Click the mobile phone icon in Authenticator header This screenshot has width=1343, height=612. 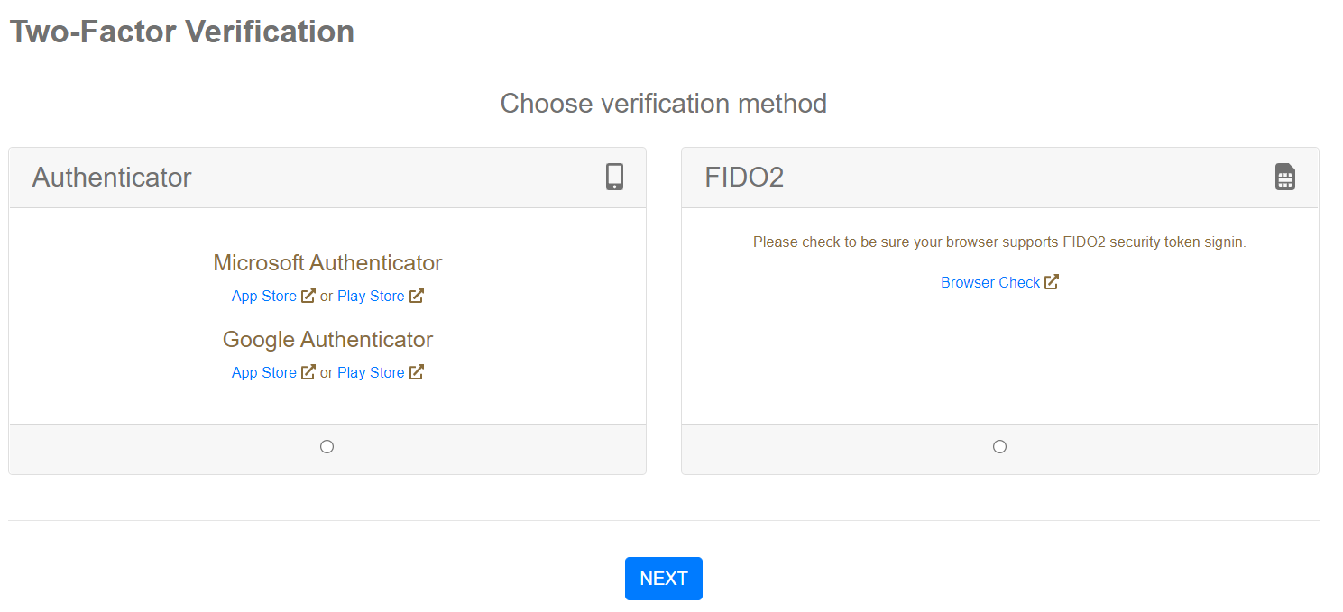tap(614, 177)
